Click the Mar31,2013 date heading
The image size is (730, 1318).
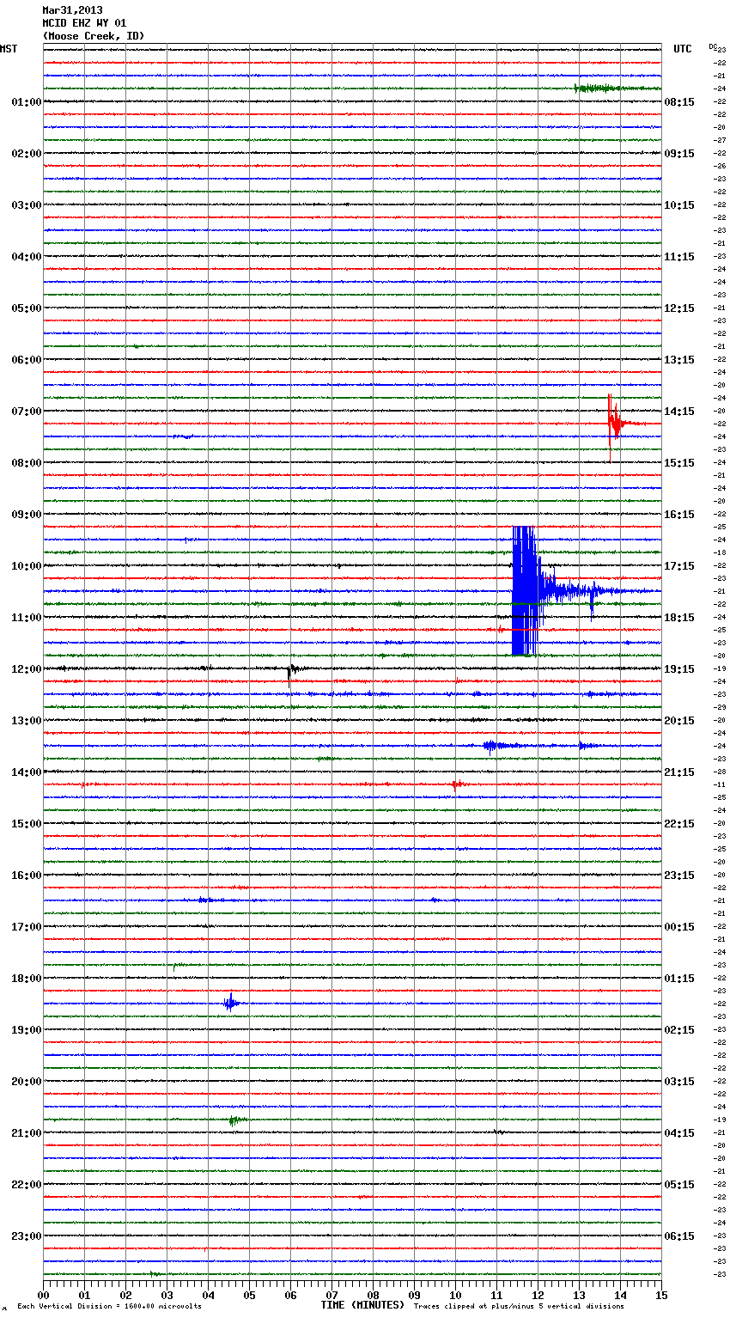point(72,10)
